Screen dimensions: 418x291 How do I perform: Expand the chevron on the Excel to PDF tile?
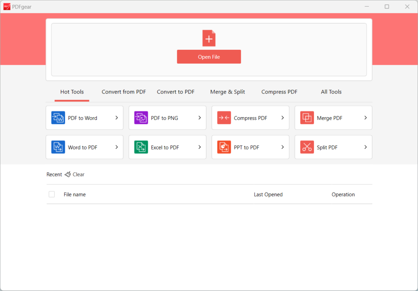tap(200, 147)
